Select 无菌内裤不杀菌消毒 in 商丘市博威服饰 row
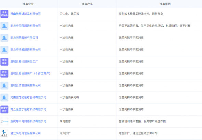 click(x=131, y=50)
